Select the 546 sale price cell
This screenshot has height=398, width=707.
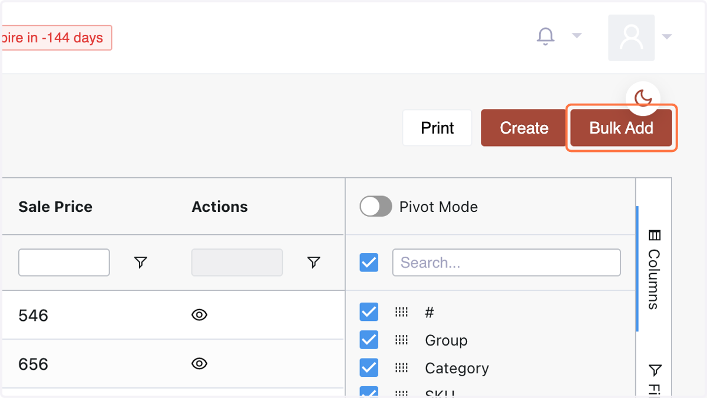coord(33,316)
